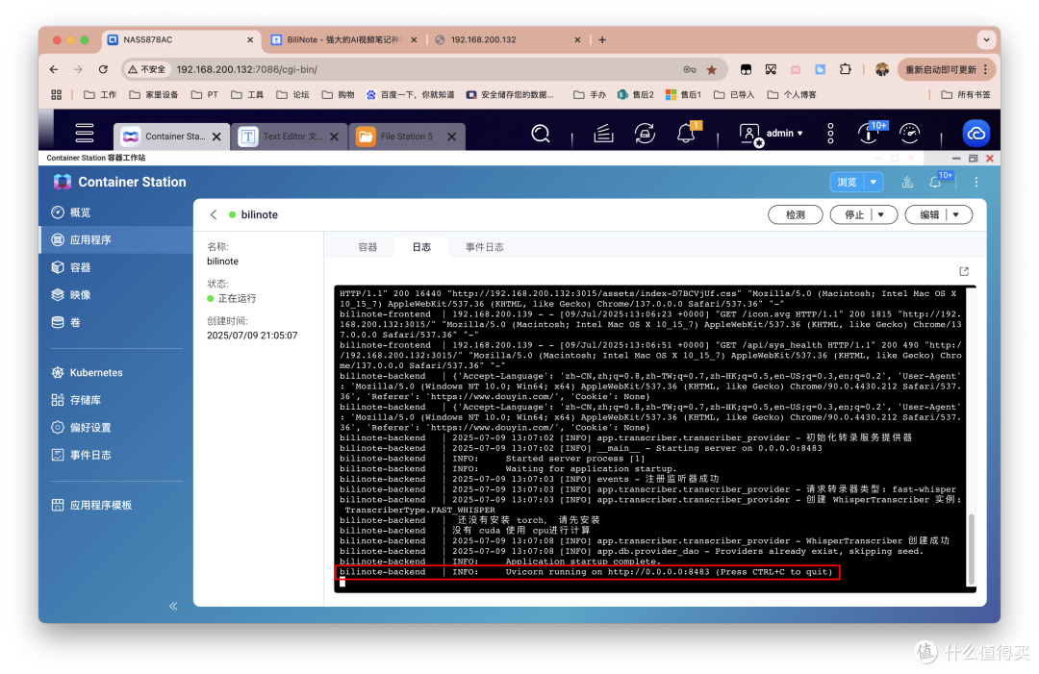Open the dashboard gauge icon
The image size is (1039, 674).
click(x=910, y=134)
